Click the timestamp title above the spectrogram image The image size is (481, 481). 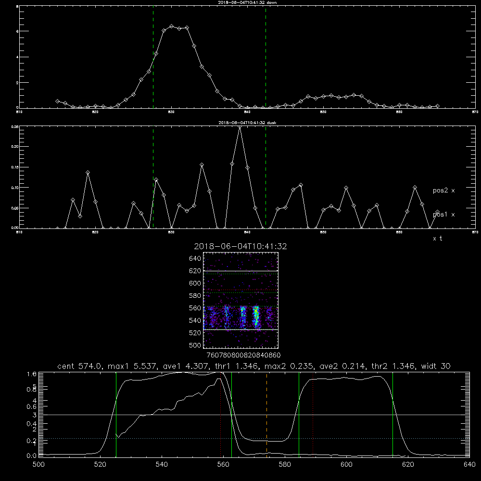click(x=240, y=246)
